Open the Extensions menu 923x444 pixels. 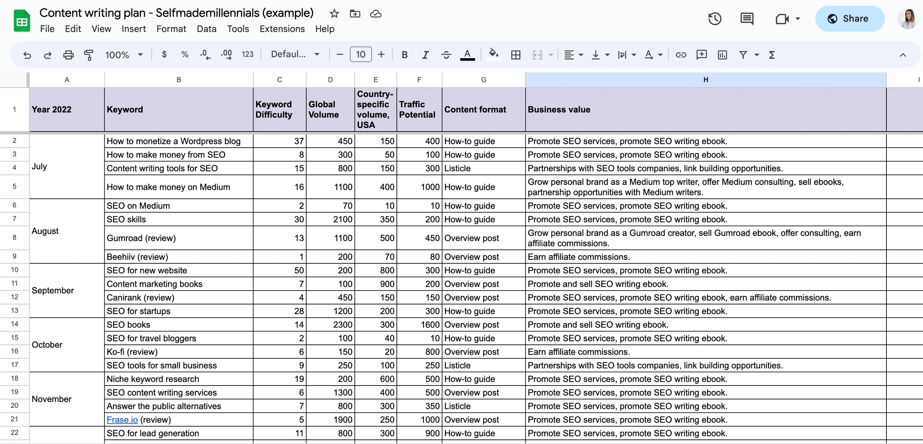point(282,29)
